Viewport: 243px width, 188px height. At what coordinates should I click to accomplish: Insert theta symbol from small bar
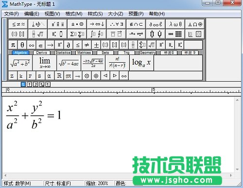point(22,45)
